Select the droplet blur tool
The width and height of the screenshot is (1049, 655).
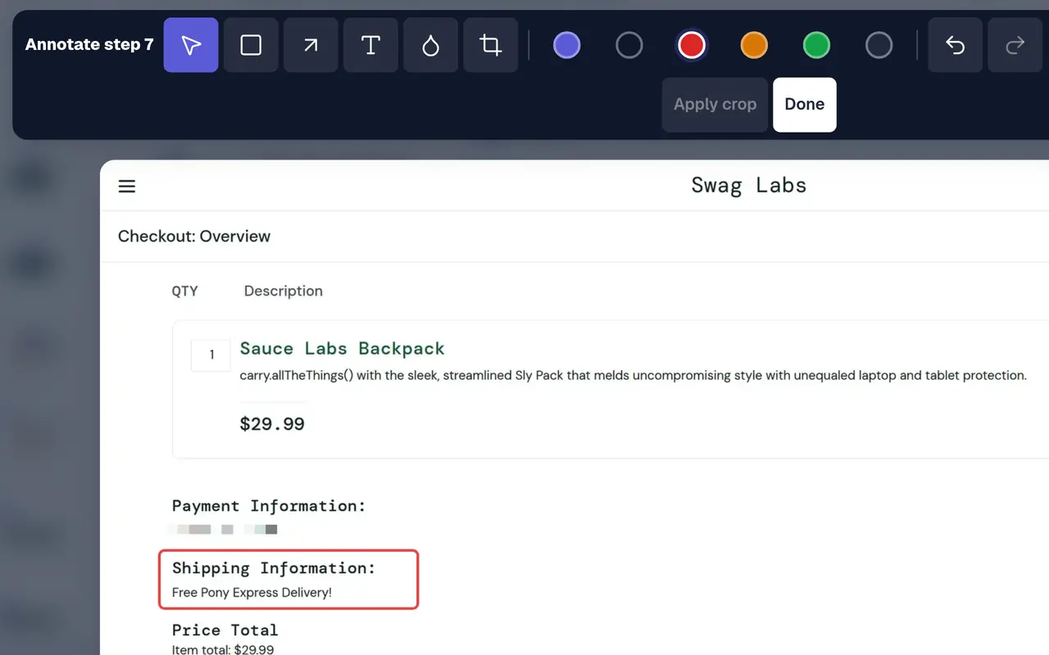430,45
